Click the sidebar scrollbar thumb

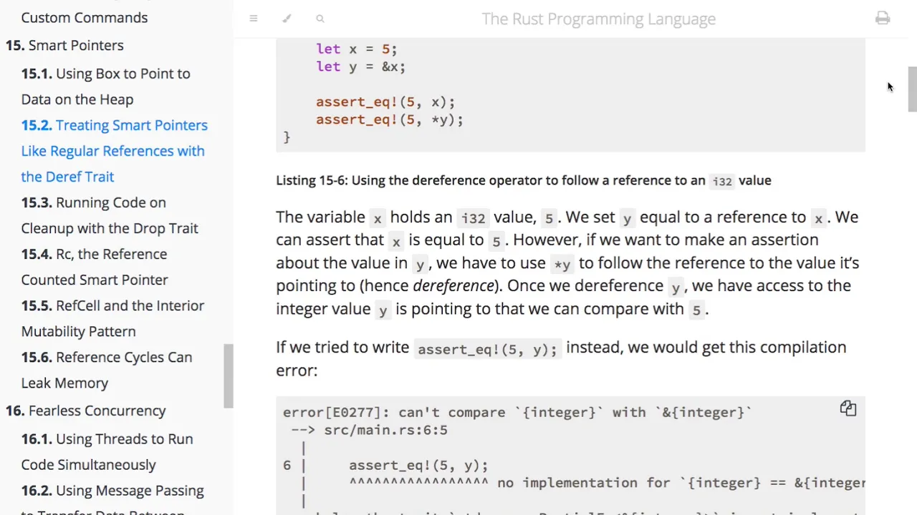click(229, 376)
